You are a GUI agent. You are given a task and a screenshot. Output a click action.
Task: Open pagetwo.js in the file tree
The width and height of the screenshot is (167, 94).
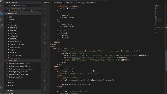(14, 50)
